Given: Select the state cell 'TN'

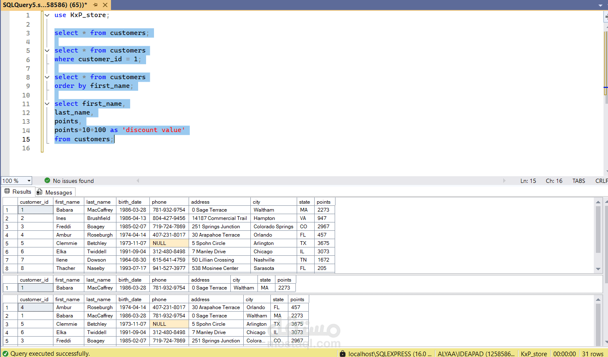Looking at the screenshot, I should point(305,260).
